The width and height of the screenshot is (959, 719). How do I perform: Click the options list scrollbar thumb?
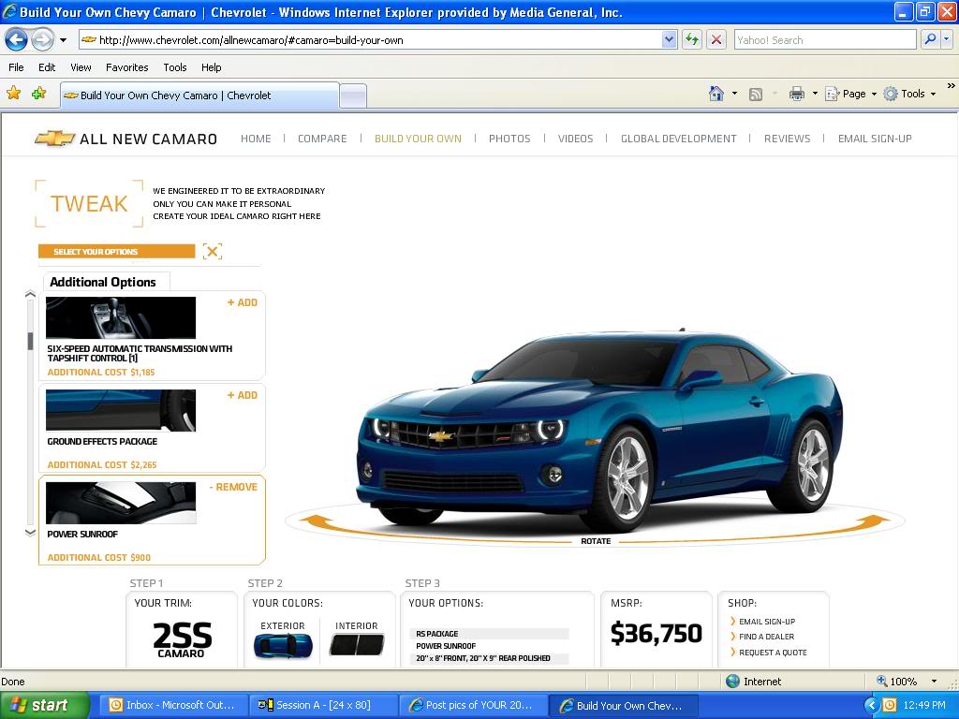click(30, 341)
